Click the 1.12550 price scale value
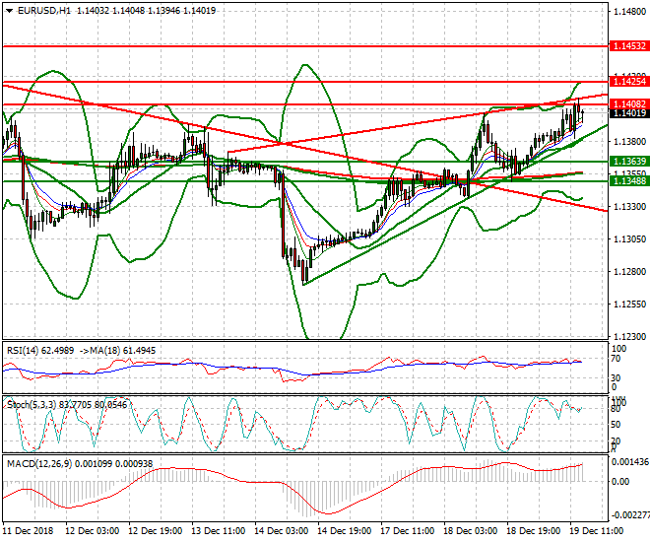 tap(629, 304)
